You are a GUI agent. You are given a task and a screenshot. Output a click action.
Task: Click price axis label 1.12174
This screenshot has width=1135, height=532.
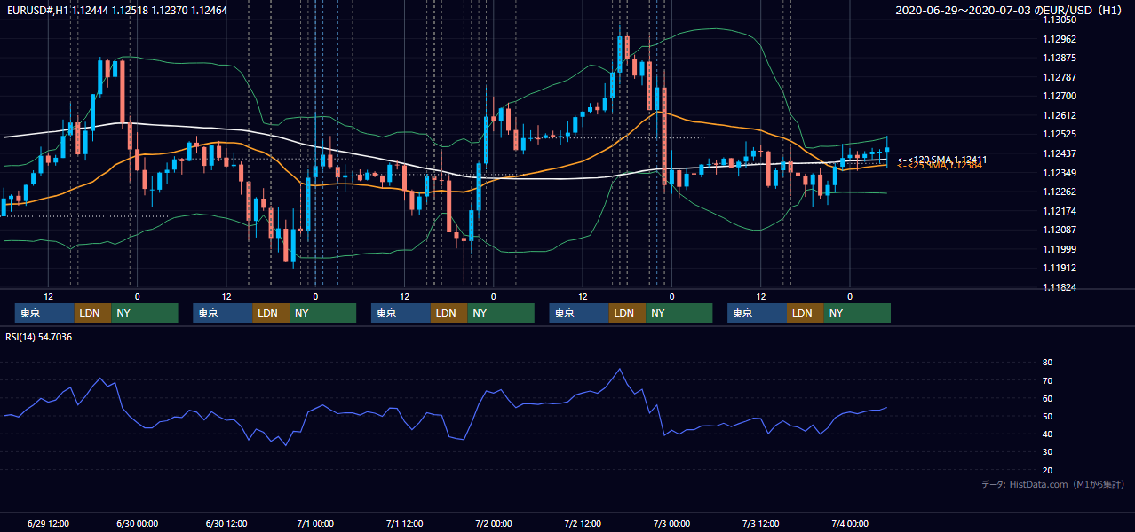pyautogui.click(x=1060, y=211)
